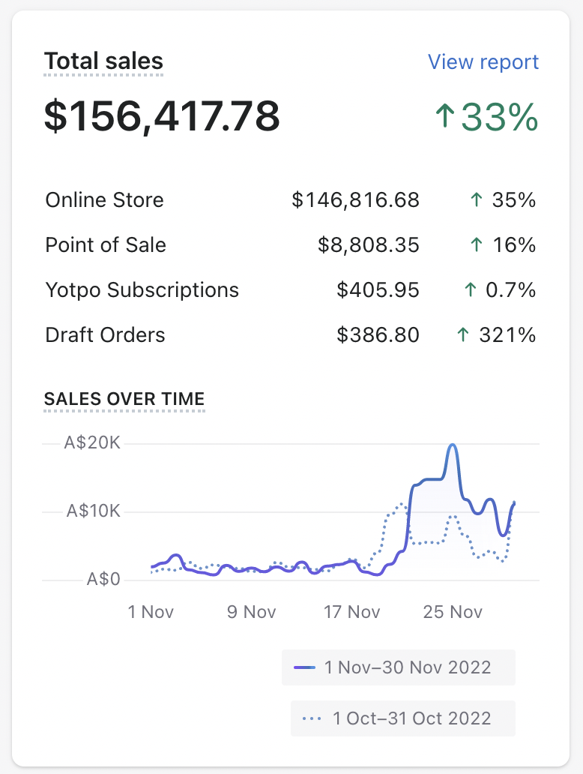The height and width of the screenshot is (774, 583).
Task: Click the green up arrow beside 33%
Action: [445, 117]
